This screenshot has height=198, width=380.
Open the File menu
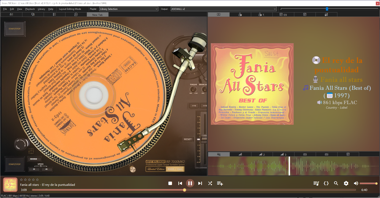[x=5, y=9]
